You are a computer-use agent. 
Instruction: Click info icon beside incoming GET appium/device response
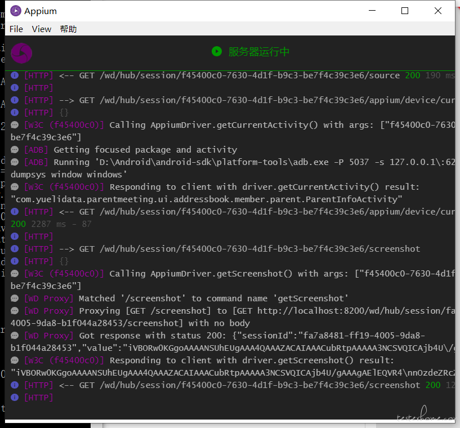tap(15, 212)
